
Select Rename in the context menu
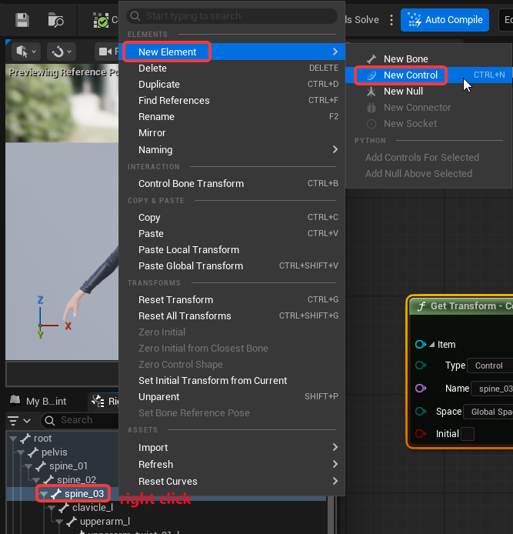pos(232,116)
